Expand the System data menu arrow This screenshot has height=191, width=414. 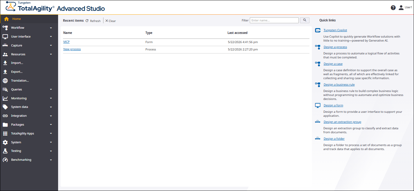point(51,107)
